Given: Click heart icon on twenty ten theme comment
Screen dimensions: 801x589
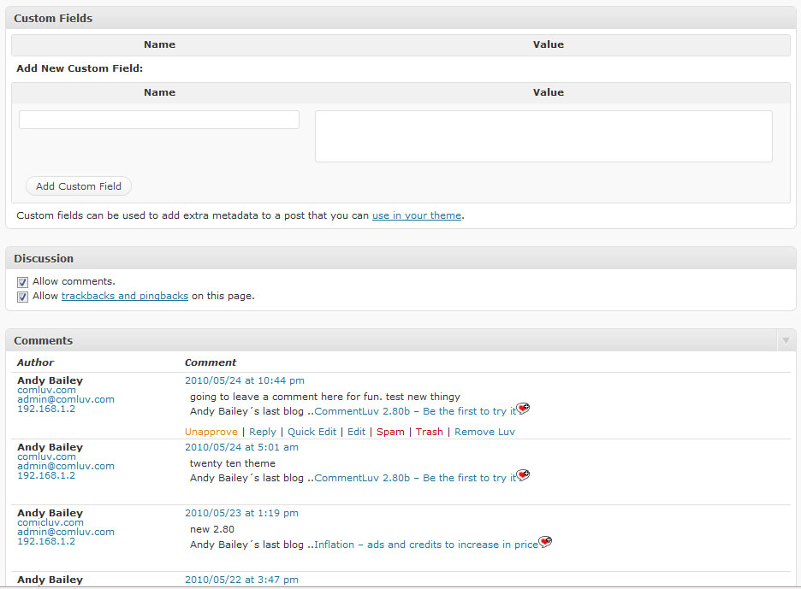Looking at the screenshot, I should click(523, 475).
